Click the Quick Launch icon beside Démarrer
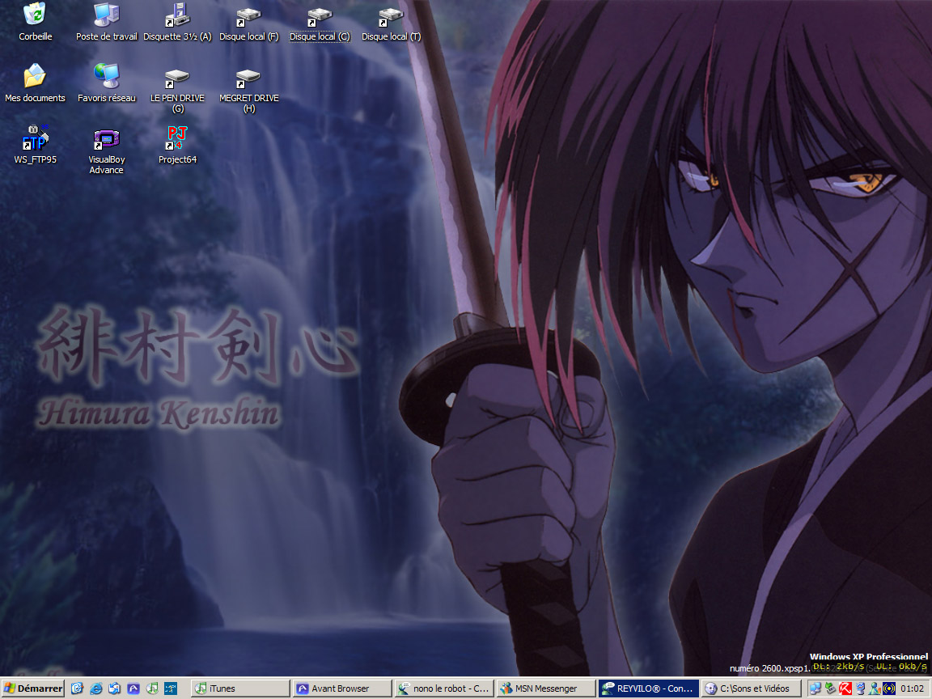This screenshot has height=699, width=932. [x=78, y=688]
